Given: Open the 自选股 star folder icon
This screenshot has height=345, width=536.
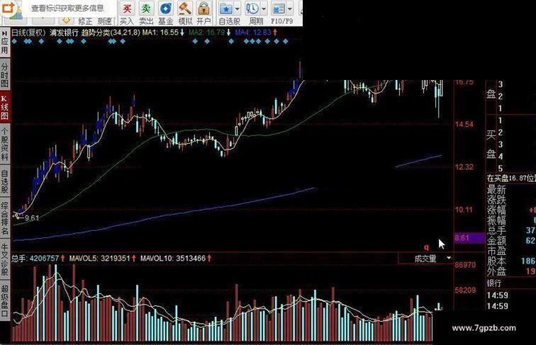Looking at the screenshot, I should 226,9.
